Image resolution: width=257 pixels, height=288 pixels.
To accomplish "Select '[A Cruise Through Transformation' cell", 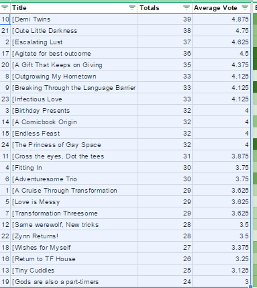I will [74, 191].
